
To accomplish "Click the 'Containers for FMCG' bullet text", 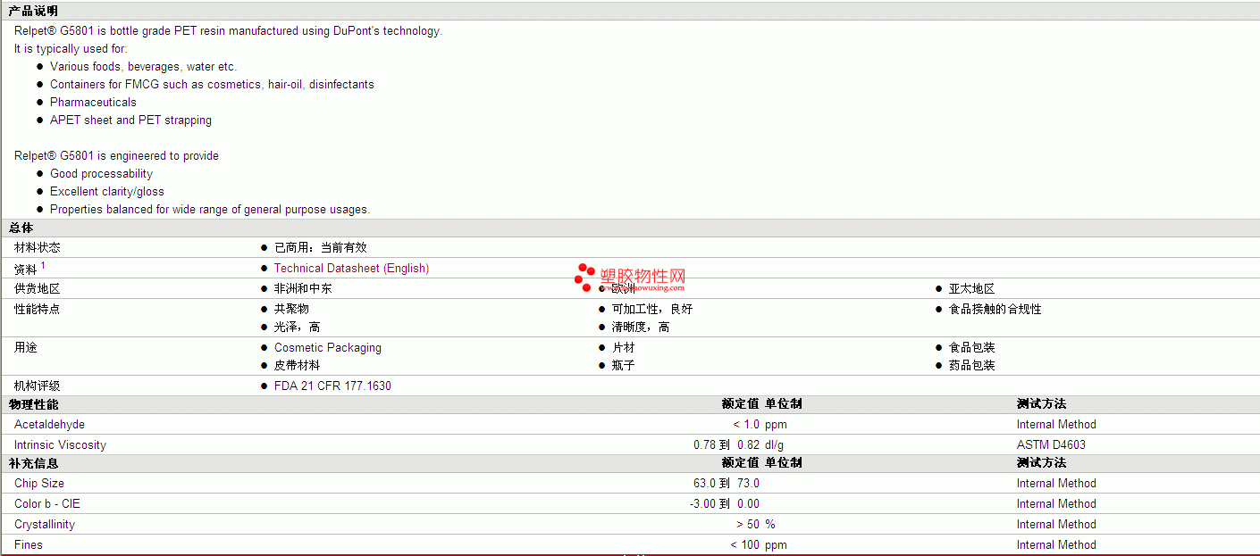I will pos(212,85).
